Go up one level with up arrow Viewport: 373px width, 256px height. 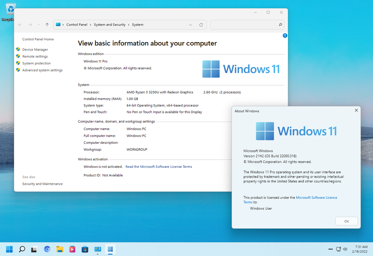[47, 24]
